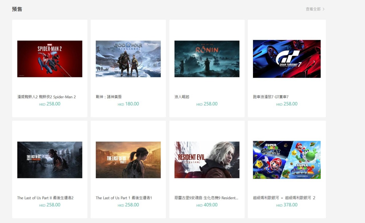This screenshot has height=223, width=365.
Task: Select the title The Last of Us Part II 最後生還者2
Action: (45, 198)
